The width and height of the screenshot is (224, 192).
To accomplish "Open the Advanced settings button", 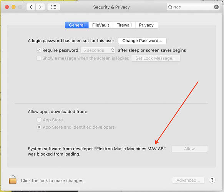I will 188,180.
